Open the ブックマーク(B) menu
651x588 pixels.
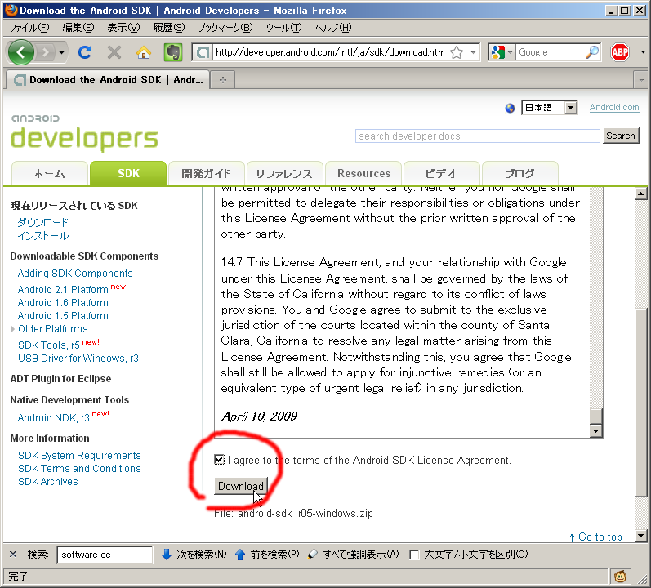pyautogui.click(x=225, y=28)
